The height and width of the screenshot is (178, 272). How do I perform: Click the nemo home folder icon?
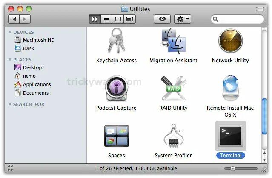18,75
